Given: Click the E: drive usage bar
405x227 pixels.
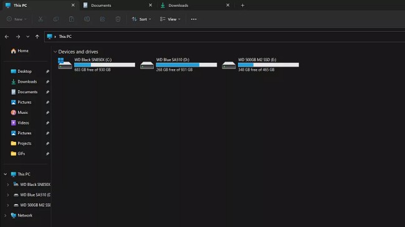Looking at the screenshot, I should [269, 65].
